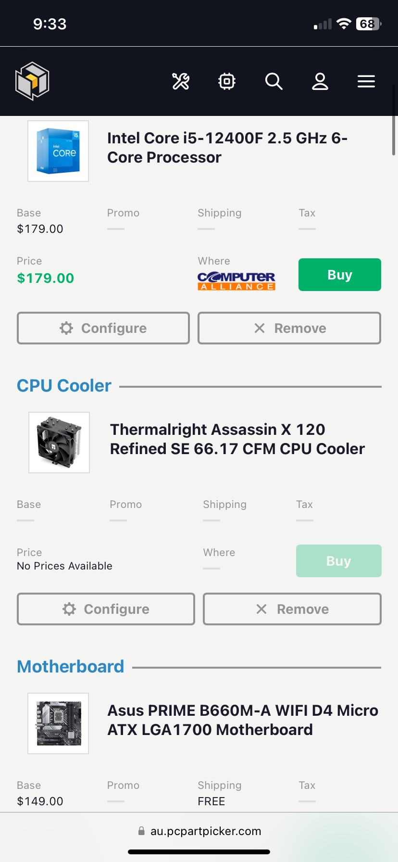Buy the Intel Core i5-12400F
This screenshot has height=862, width=398.
pos(339,275)
